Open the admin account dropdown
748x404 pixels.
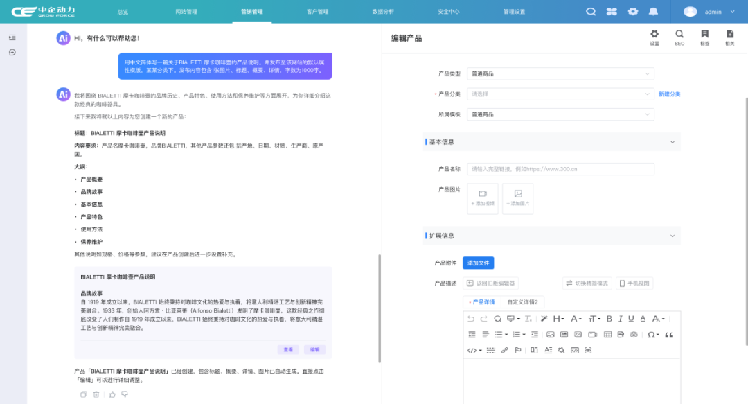click(x=709, y=12)
